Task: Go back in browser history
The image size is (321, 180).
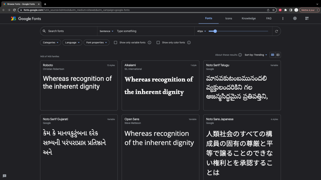Action: 3,10
